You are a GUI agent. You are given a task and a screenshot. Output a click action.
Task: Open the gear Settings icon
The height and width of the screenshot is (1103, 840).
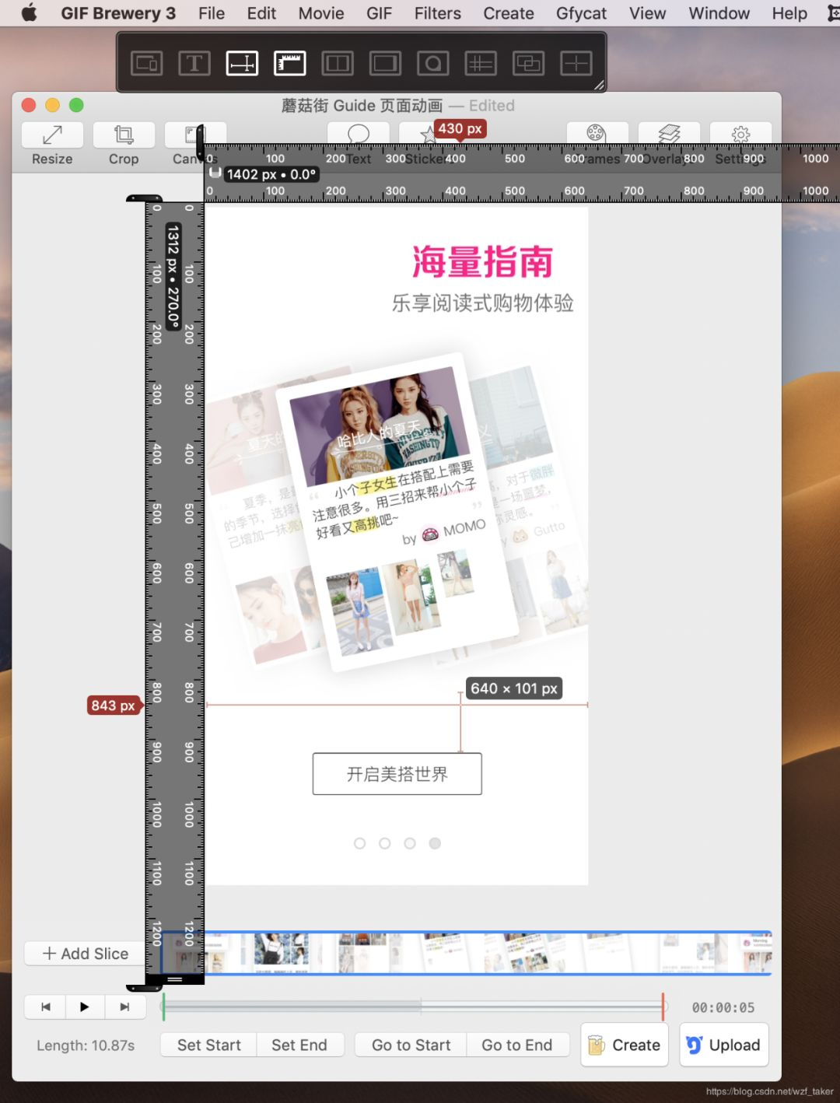point(740,133)
